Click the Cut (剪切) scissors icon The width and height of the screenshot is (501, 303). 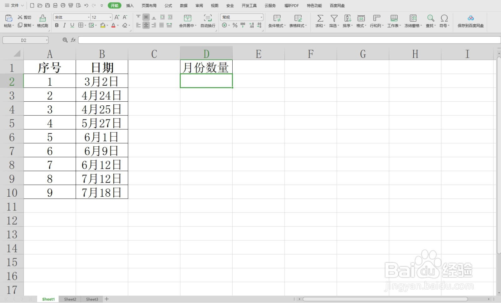coord(20,17)
